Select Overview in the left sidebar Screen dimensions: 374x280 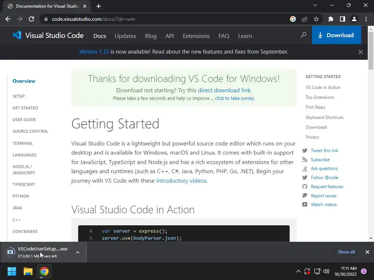click(24, 81)
